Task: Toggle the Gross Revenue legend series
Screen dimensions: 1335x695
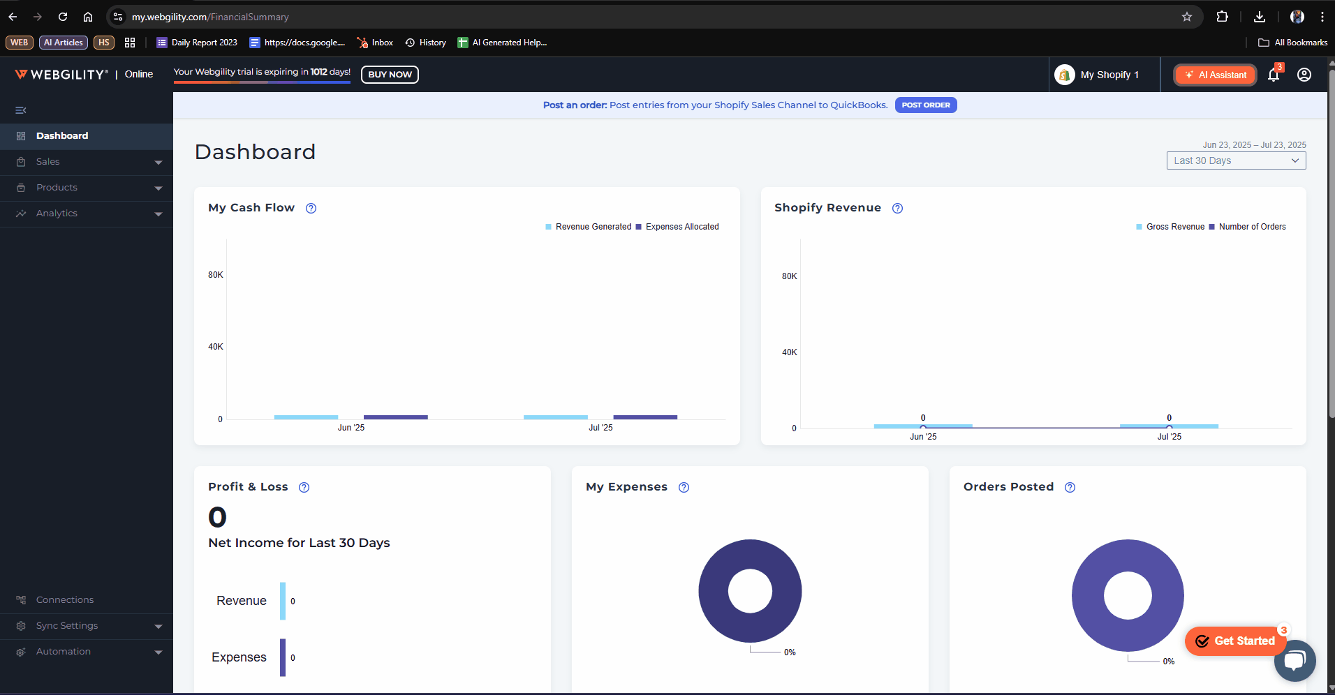Action: click(x=1174, y=227)
